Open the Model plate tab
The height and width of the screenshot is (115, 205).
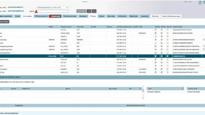pos(134,16)
